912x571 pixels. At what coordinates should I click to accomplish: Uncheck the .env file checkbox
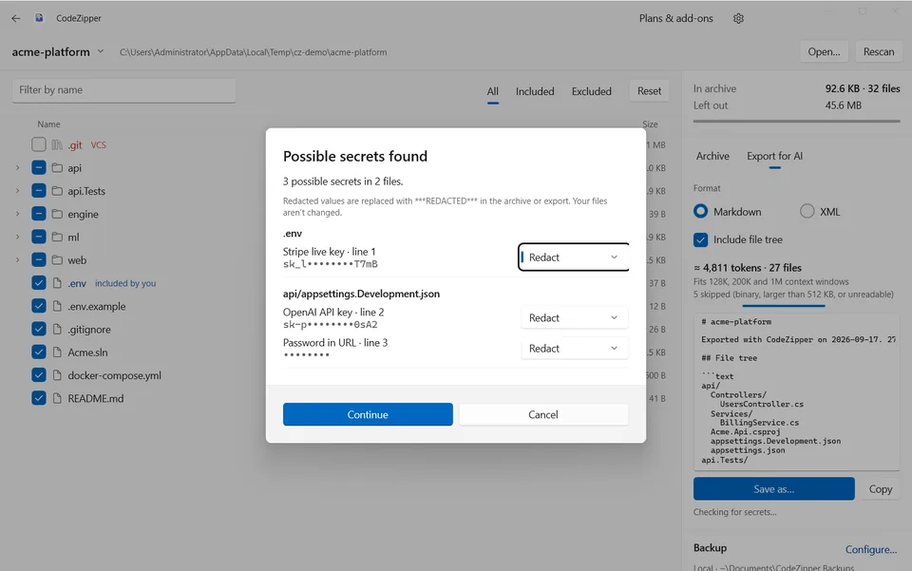tap(38, 282)
